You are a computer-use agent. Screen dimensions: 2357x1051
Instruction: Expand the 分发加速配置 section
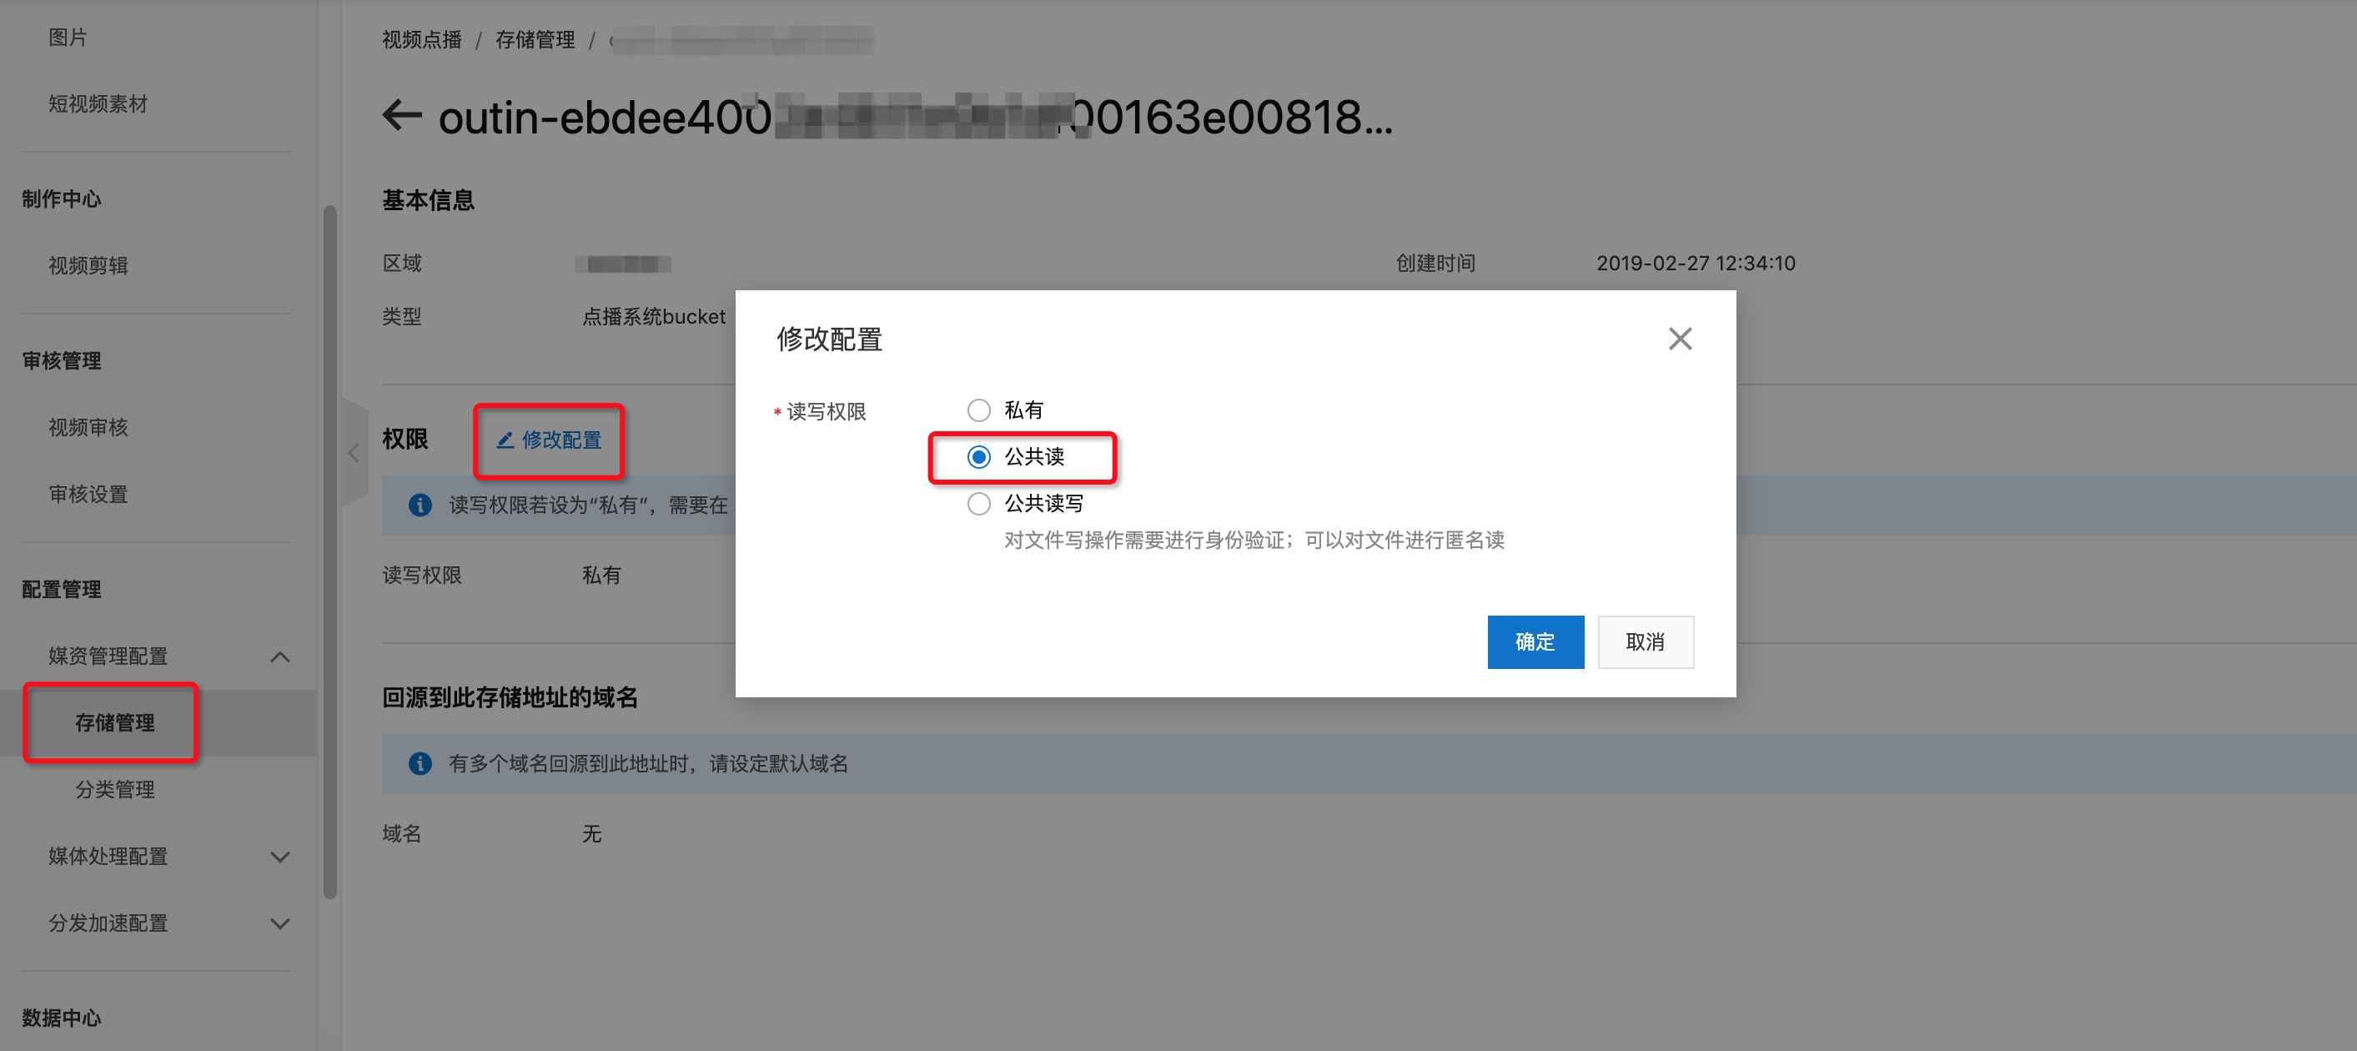coord(280,924)
